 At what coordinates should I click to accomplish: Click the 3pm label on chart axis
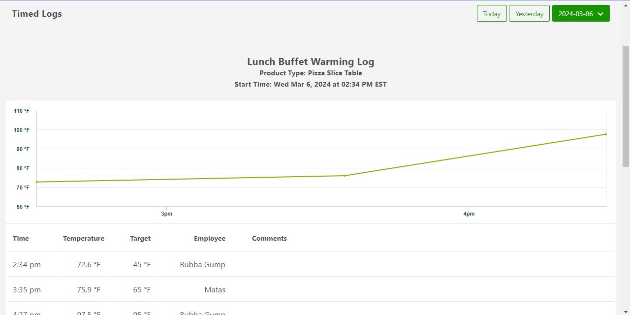[x=166, y=214]
